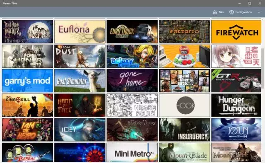Click the Mini Metro tile
This screenshot has height=163, width=265.
click(x=132, y=152)
